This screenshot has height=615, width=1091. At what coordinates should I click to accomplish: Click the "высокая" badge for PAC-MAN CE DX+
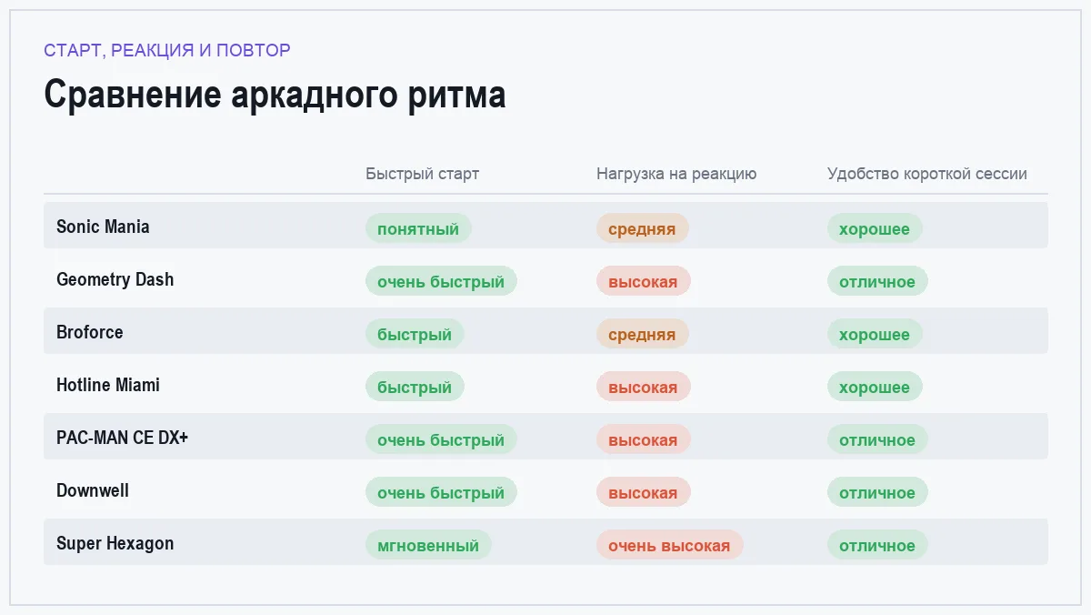pyautogui.click(x=643, y=439)
